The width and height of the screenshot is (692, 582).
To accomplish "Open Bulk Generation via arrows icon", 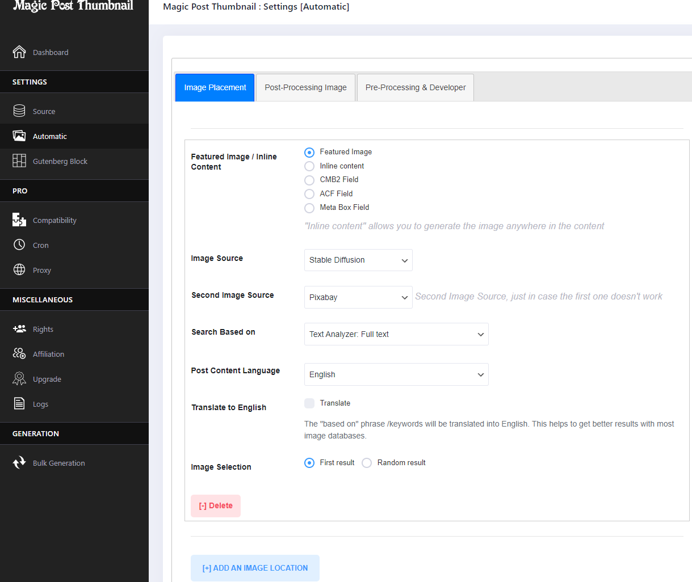I will (19, 463).
